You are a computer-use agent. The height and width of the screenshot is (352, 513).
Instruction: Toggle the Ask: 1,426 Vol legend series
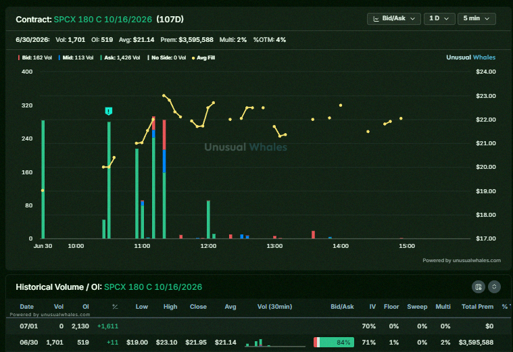pos(120,57)
